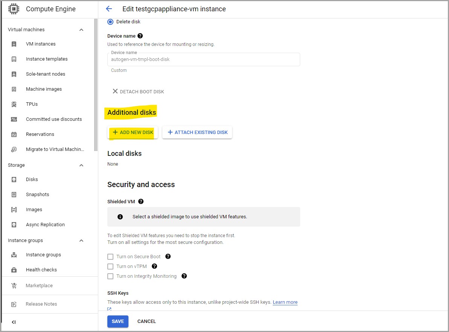This screenshot has height=332, width=449.
Task: Click the ADD NEW DISK button
Action: coord(133,132)
